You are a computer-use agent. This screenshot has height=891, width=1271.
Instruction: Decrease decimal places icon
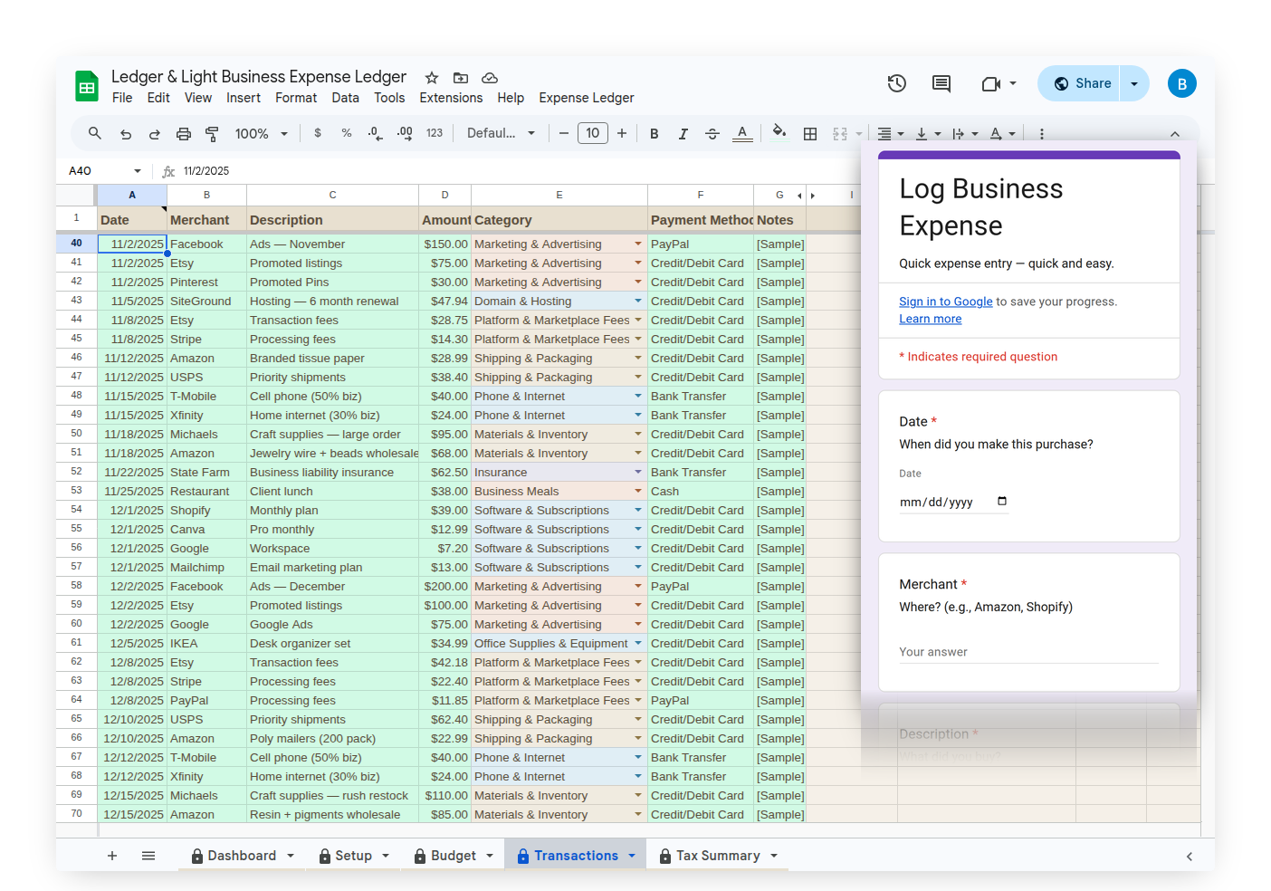[x=376, y=133]
